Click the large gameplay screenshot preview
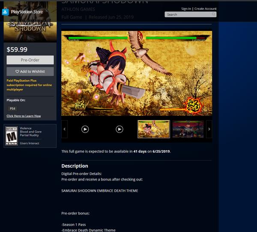This screenshot has width=257, height=232. (x=136, y=73)
